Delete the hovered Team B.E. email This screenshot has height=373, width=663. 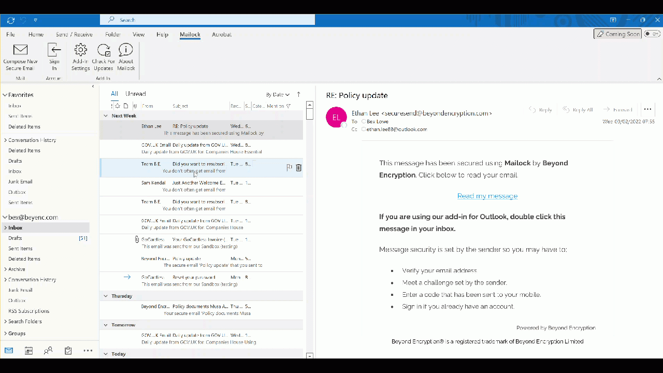299,167
